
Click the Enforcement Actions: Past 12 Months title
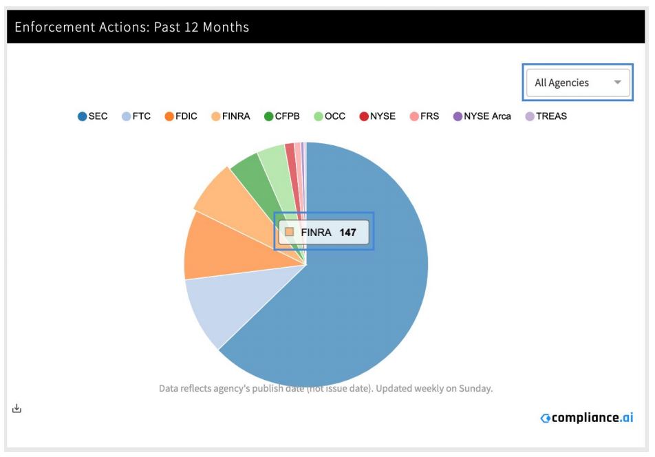tap(132, 27)
